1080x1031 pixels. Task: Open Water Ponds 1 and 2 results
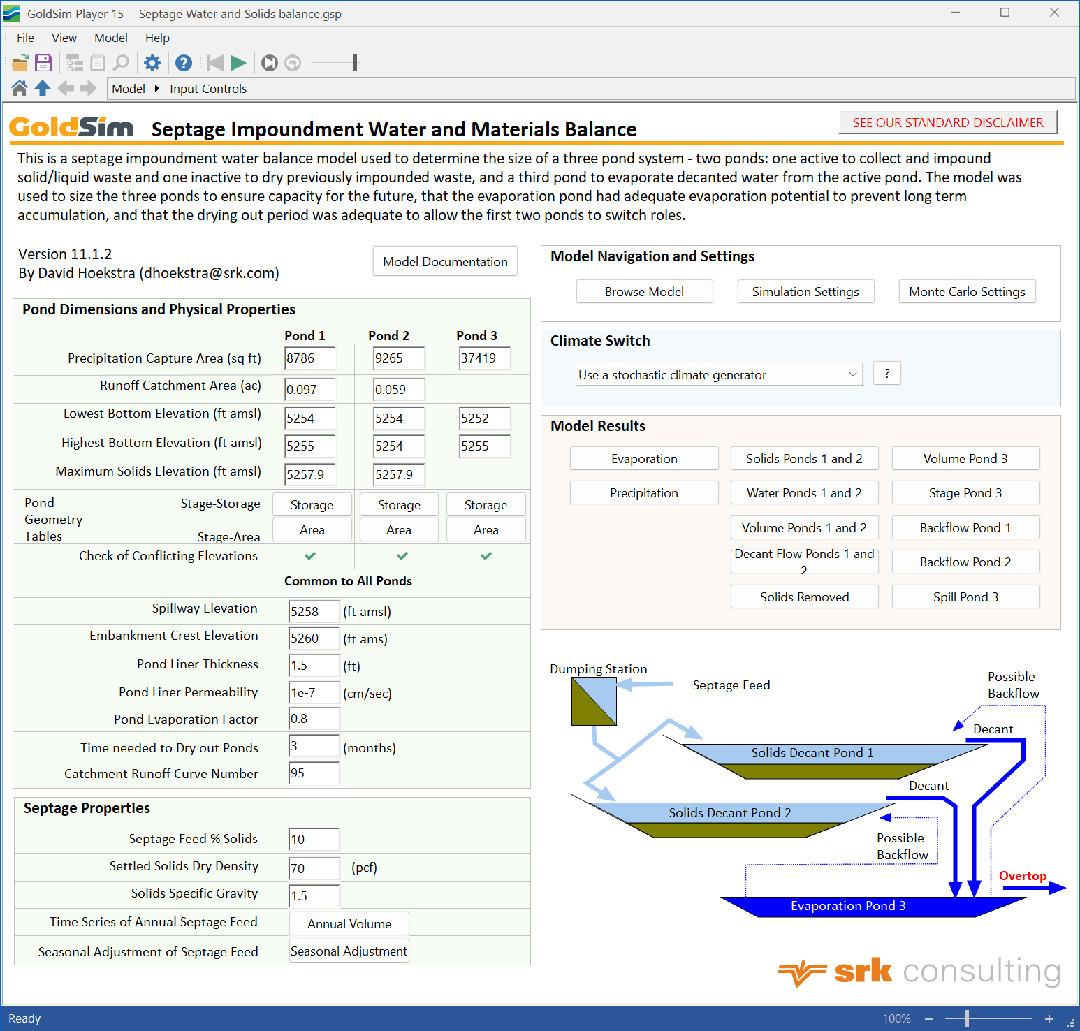[x=804, y=492]
